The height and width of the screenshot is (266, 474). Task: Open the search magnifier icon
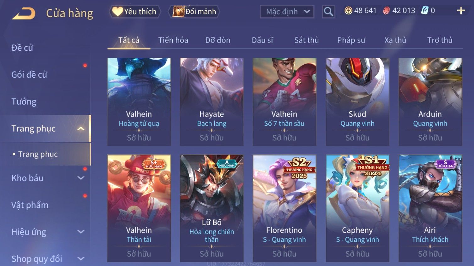click(328, 12)
